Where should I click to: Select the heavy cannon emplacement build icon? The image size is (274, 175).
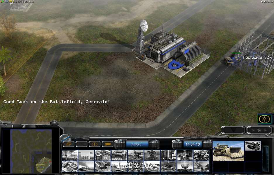[185, 155]
